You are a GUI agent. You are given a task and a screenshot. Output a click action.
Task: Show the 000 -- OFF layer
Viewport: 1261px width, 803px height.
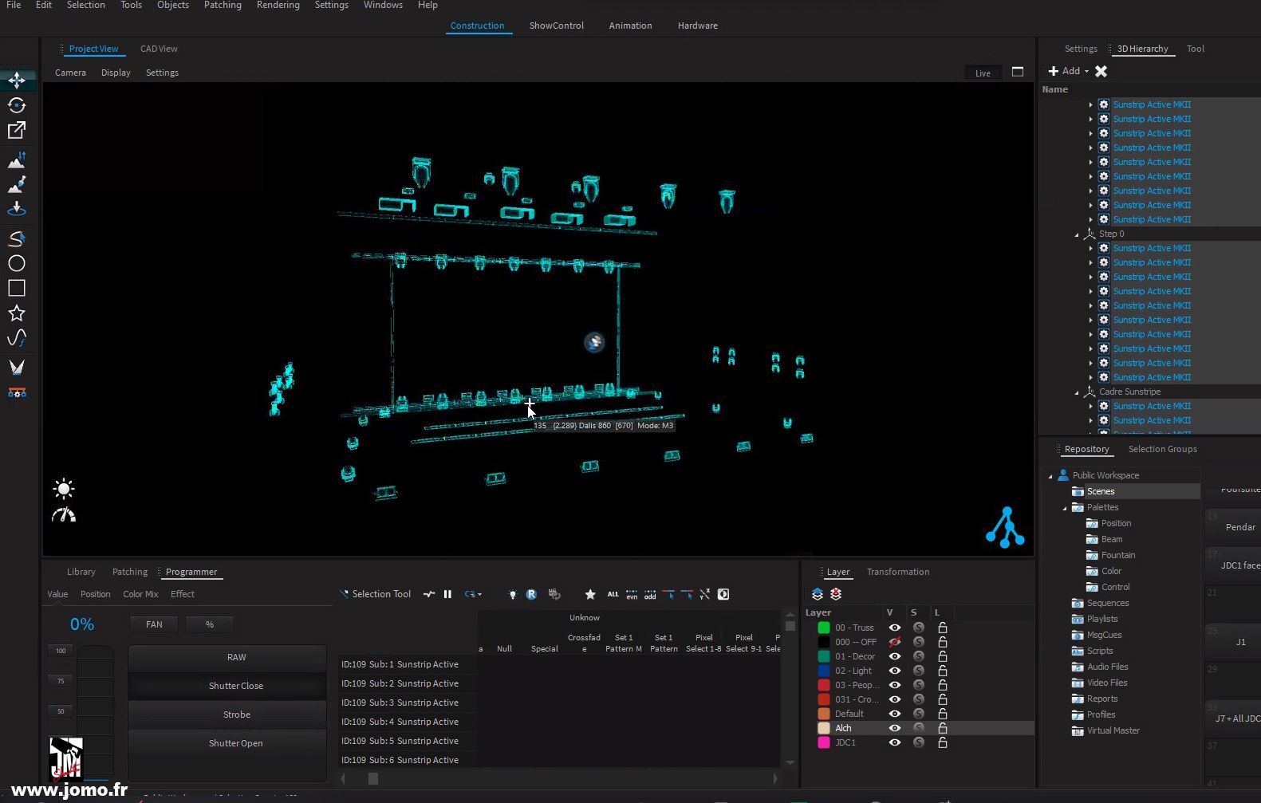coord(894,643)
